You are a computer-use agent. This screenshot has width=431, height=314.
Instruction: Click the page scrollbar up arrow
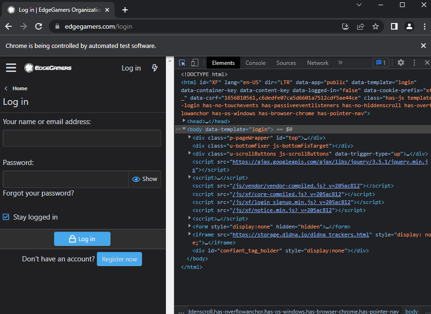170,60
